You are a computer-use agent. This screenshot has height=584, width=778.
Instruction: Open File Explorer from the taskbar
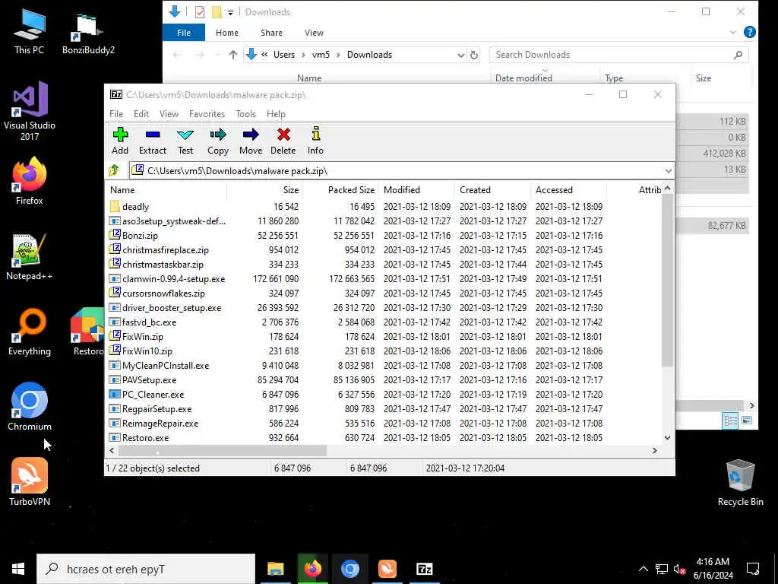(x=275, y=569)
